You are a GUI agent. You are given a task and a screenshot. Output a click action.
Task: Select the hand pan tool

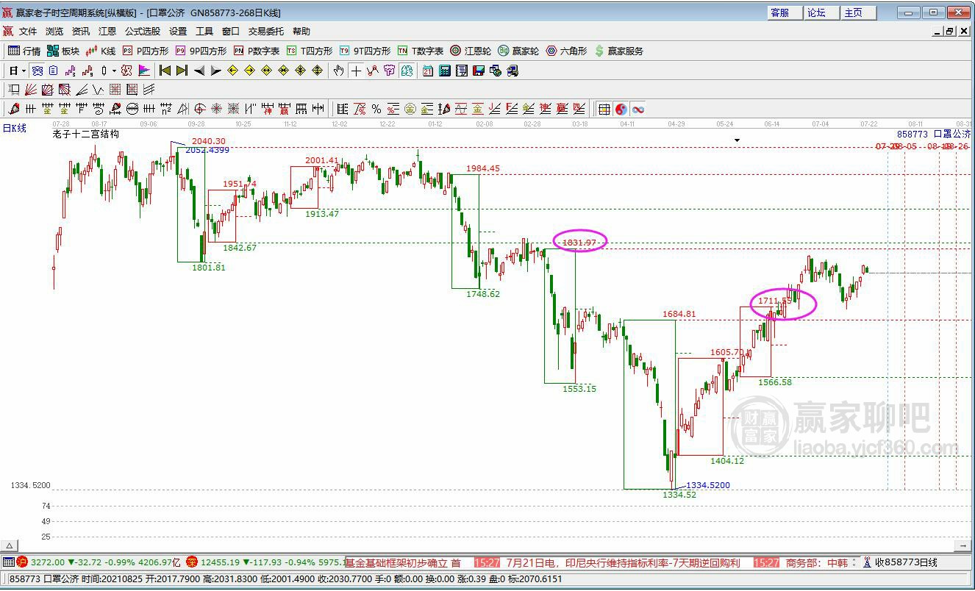[338, 71]
